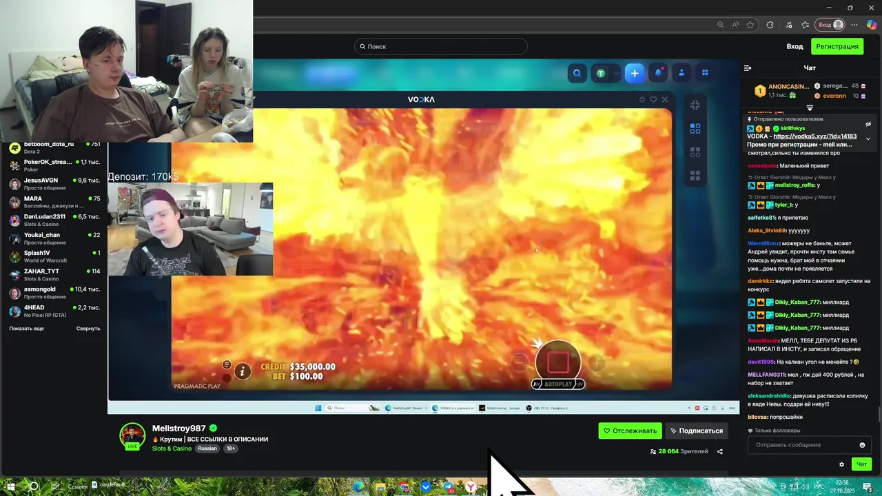Click the Russian language tag

[x=207, y=448]
